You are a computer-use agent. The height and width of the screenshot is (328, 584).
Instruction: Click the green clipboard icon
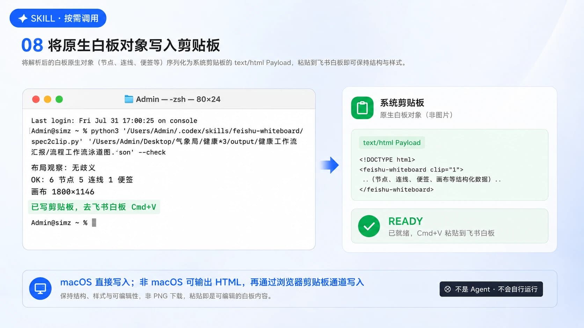pos(362,108)
